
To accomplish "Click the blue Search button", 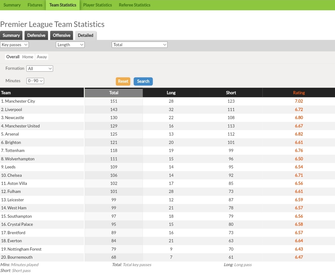I will (x=143, y=81).
